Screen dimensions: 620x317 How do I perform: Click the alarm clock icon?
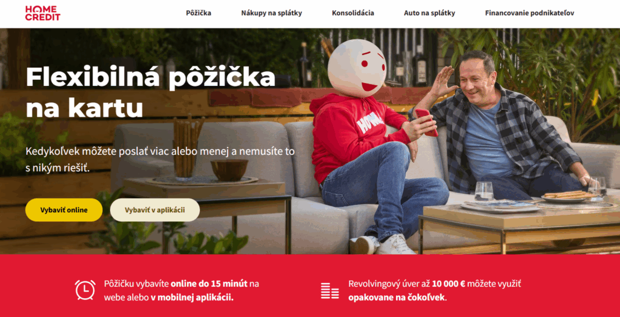click(85, 290)
